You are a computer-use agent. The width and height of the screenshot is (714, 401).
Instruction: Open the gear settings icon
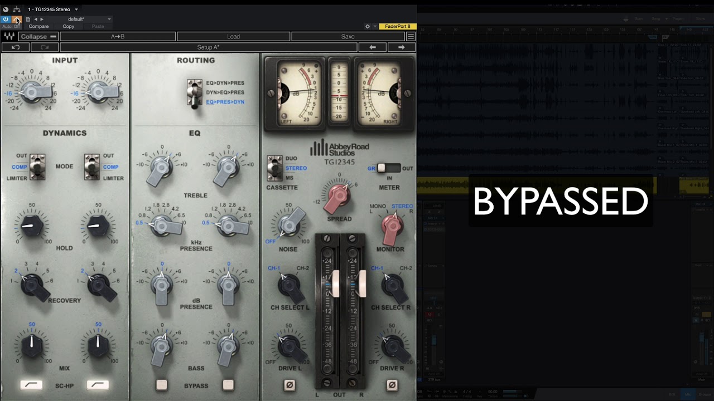tap(367, 26)
